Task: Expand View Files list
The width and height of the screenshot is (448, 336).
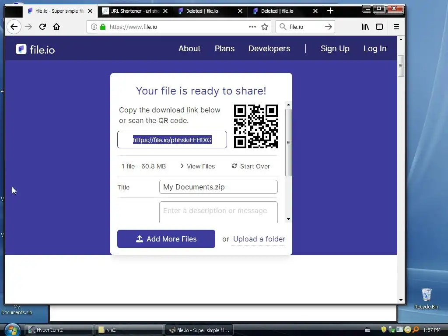Action: pos(197,166)
